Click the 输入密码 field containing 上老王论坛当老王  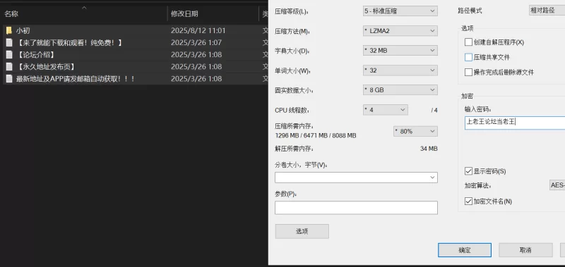click(515, 123)
